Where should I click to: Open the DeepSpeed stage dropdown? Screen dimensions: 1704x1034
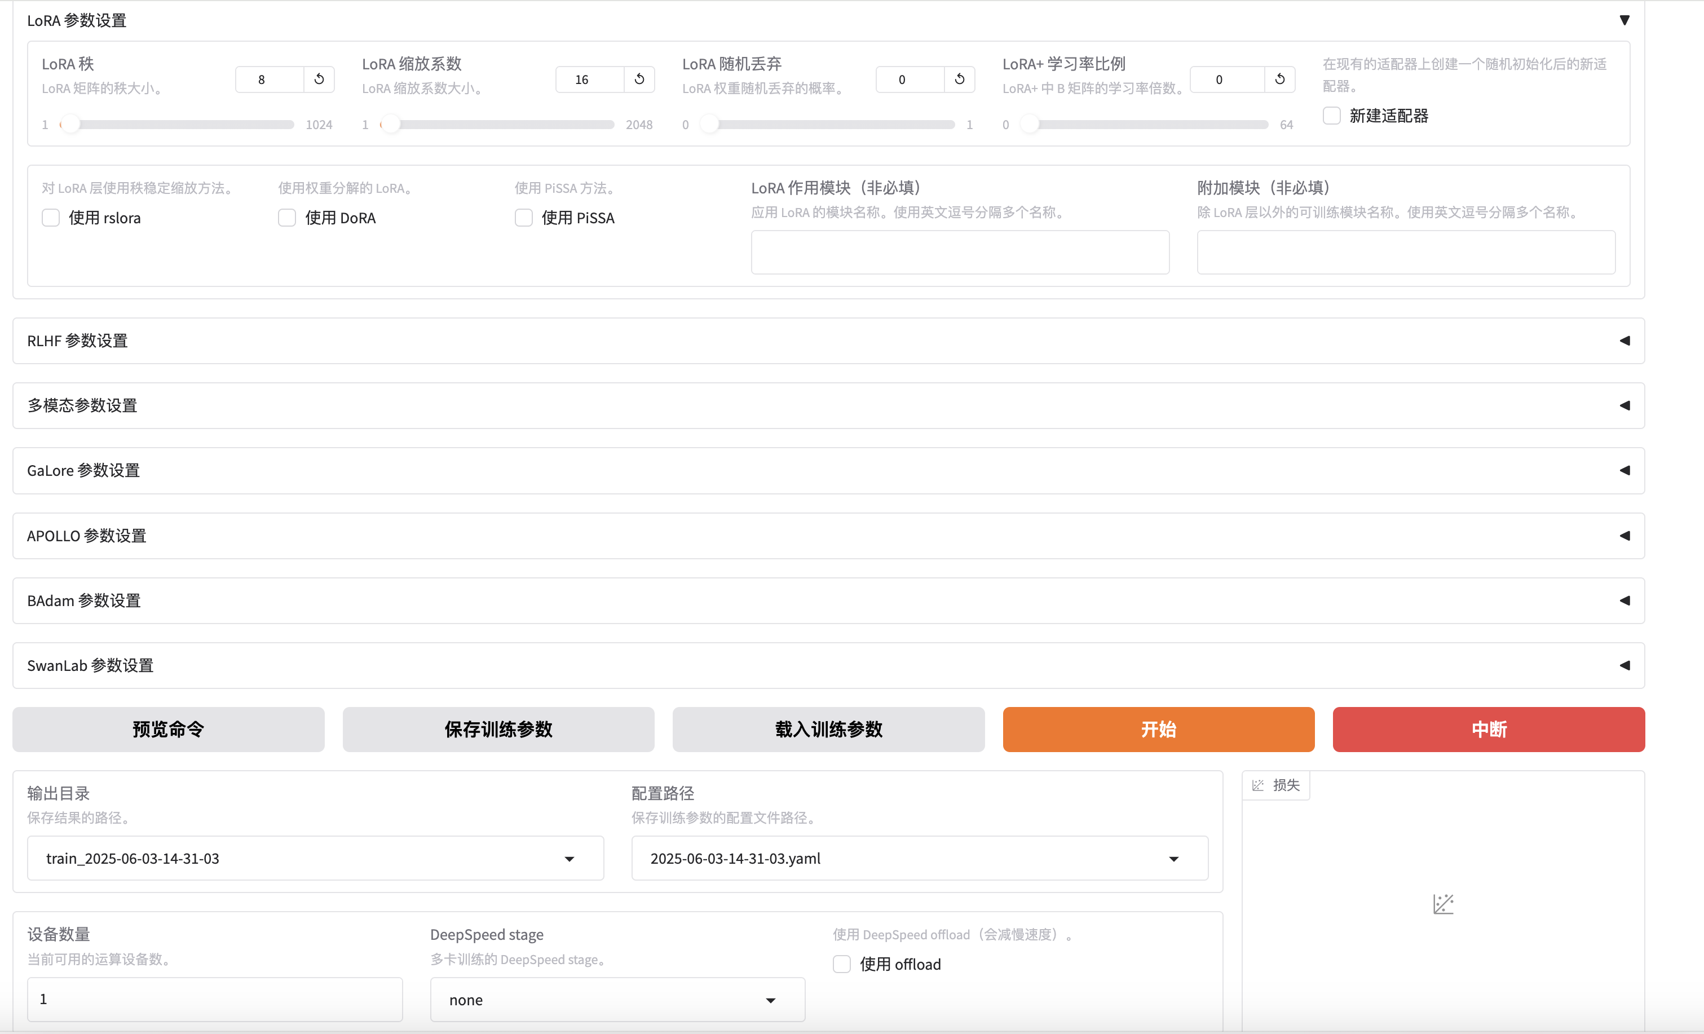click(x=617, y=1000)
